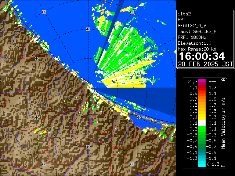Click the 'A' letter atop the legend
Screen dimensions: 235x176
click(223, 80)
